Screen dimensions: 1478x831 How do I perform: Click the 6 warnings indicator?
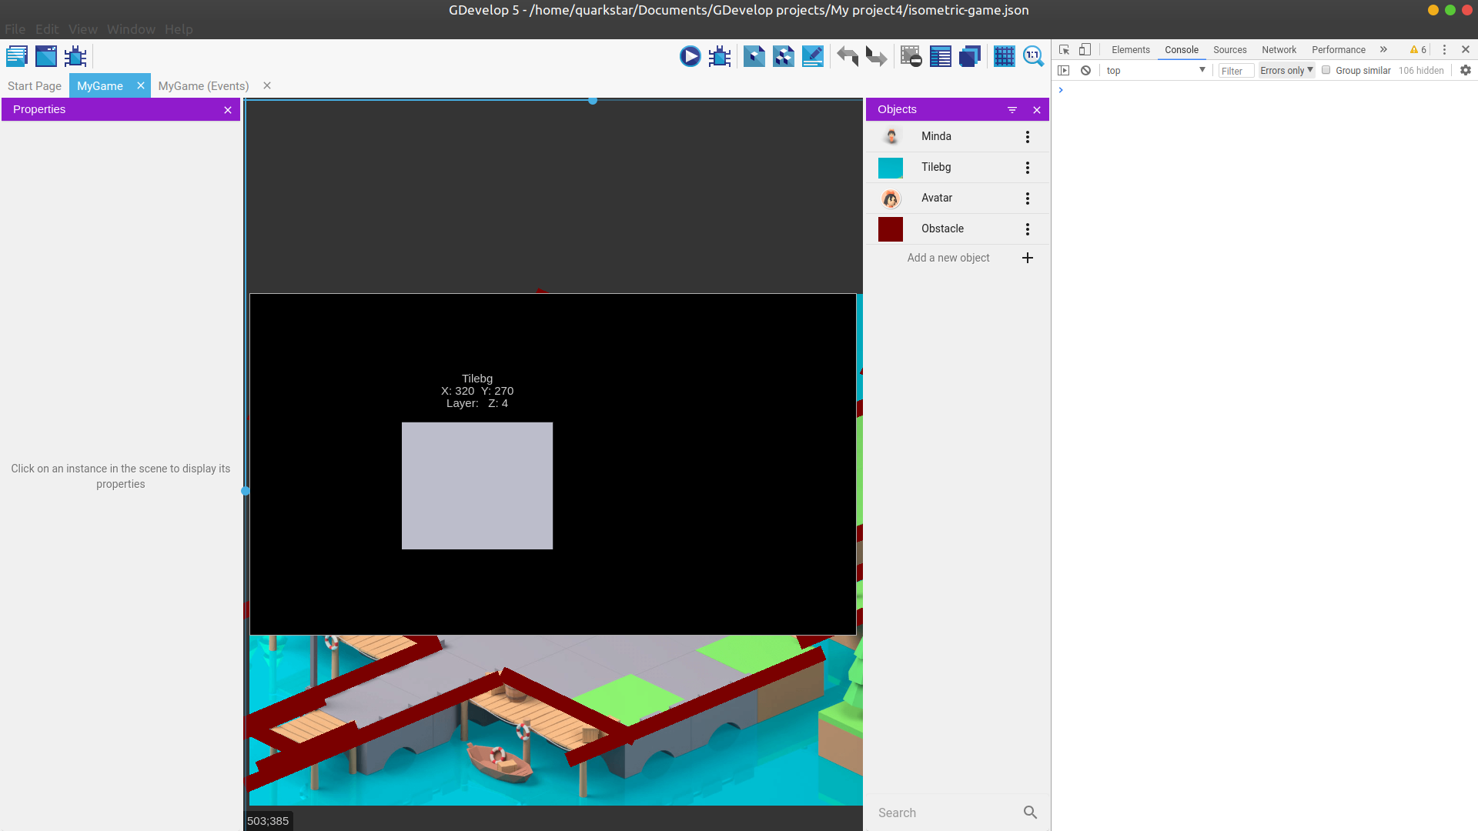click(x=1418, y=49)
